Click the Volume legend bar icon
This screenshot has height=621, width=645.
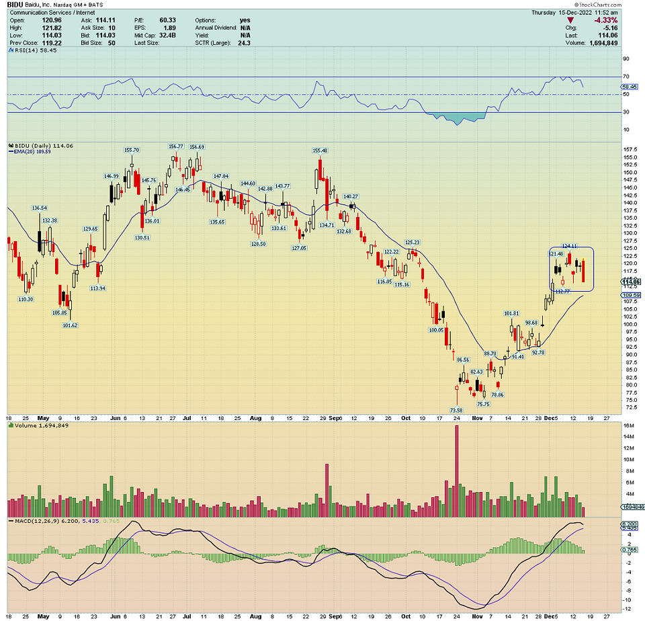coord(11,425)
